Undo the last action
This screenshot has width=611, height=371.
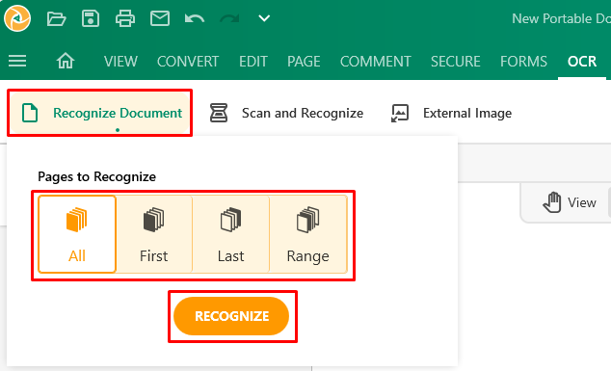[x=195, y=18]
